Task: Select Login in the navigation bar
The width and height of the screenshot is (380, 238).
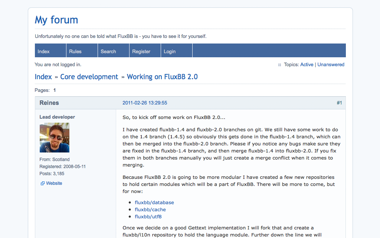Action: tap(170, 51)
